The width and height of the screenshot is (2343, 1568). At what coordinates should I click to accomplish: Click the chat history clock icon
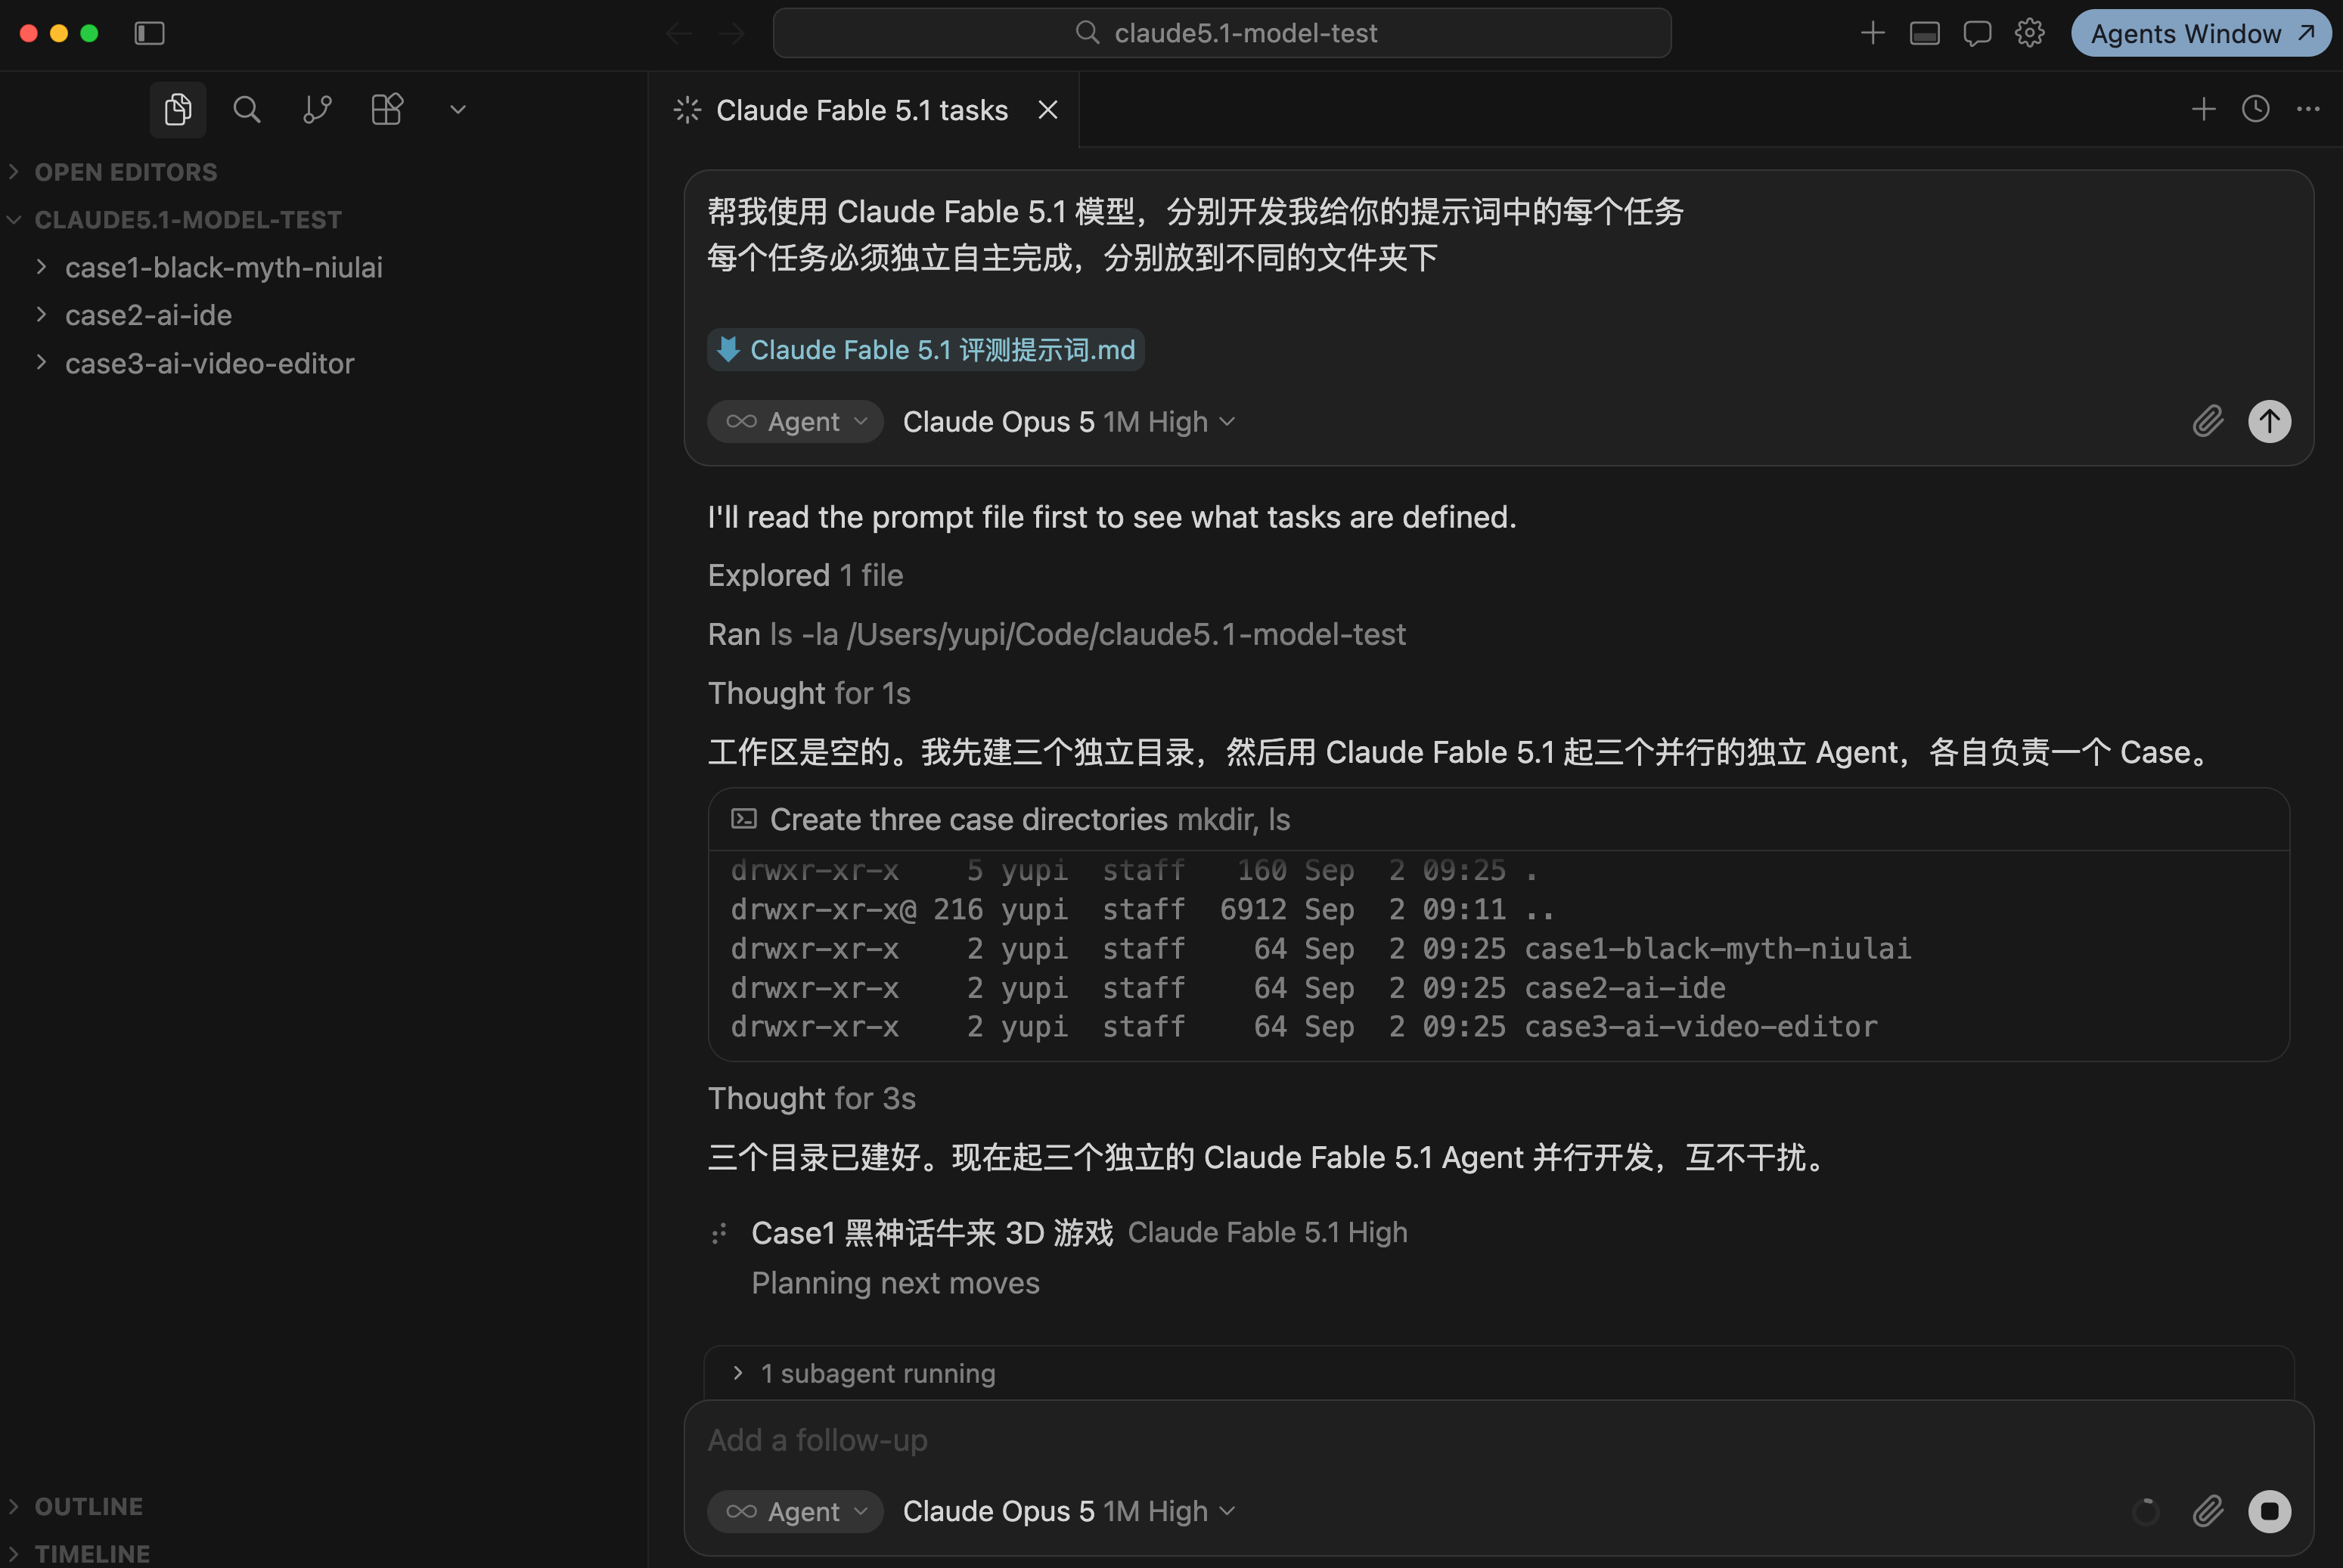coord(2255,109)
